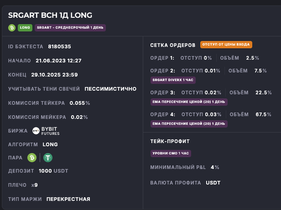Click the orange Отступ от цены входа badge
281x210 pixels.
(x=226, y=45)
